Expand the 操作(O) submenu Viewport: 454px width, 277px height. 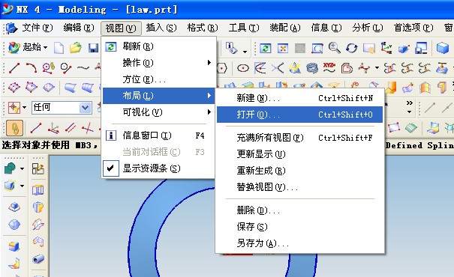tap(158, 63)
